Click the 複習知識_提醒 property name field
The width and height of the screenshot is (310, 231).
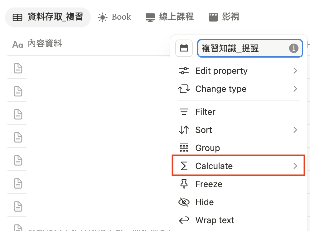click(243, 48)
